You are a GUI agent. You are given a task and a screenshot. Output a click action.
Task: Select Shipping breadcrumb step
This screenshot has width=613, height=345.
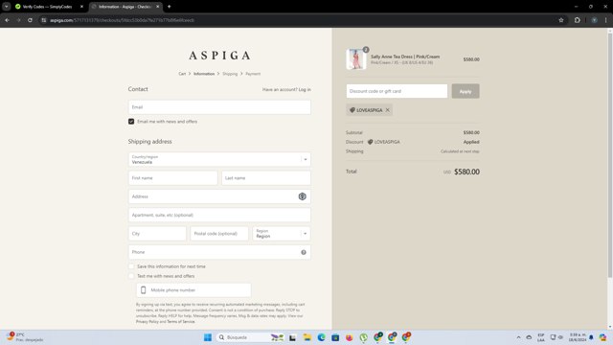(x=230, y=74)
